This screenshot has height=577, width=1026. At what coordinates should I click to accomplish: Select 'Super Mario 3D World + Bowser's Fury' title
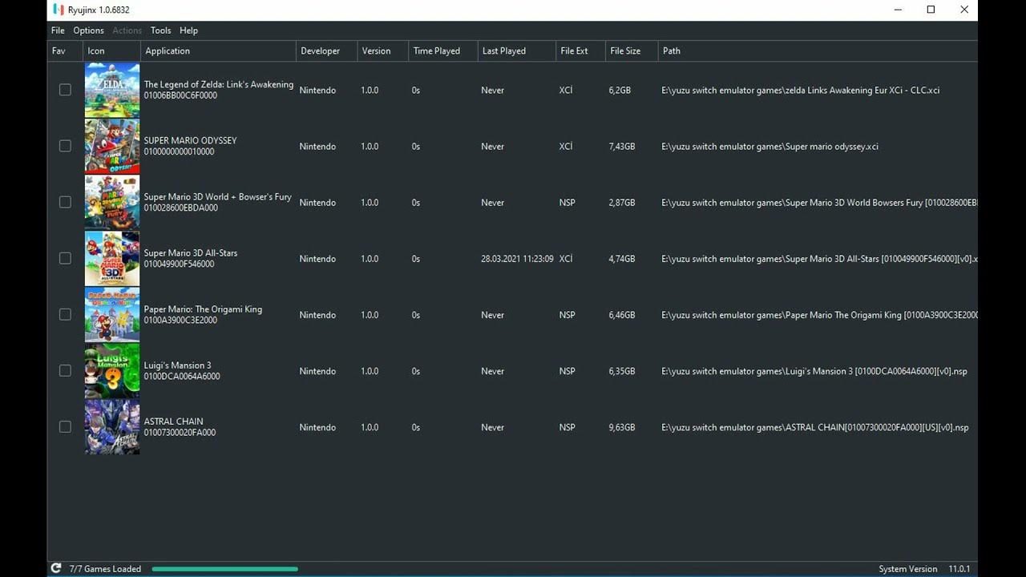(x=217, y=196)
